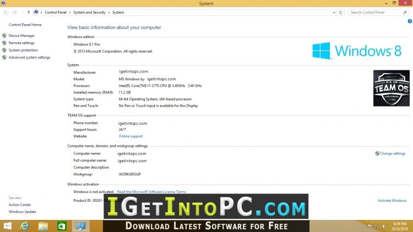Click the Advanced system settings shield icon
Viewport: 413px width, 232px height.
tap(4, 57)
